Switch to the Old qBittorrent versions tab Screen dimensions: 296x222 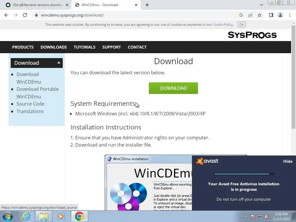[36, 5]
